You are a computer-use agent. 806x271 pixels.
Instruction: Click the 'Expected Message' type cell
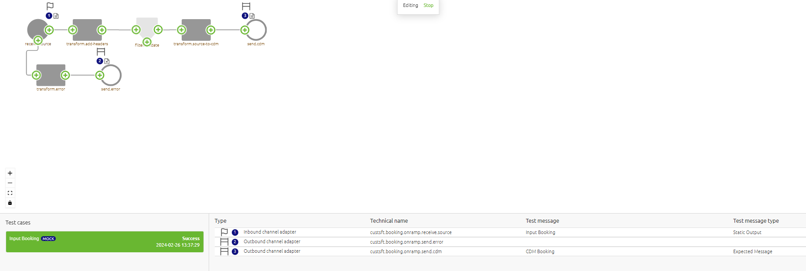tap(752, 252)
